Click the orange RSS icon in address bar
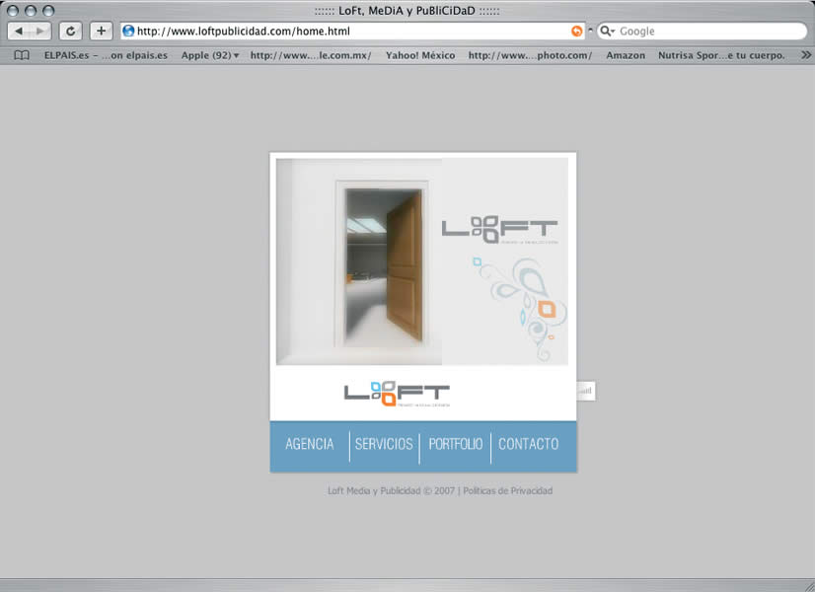Image resolution: width=815 pixels, height=592 pixels. pyautogui.click(x=576, y=32)
